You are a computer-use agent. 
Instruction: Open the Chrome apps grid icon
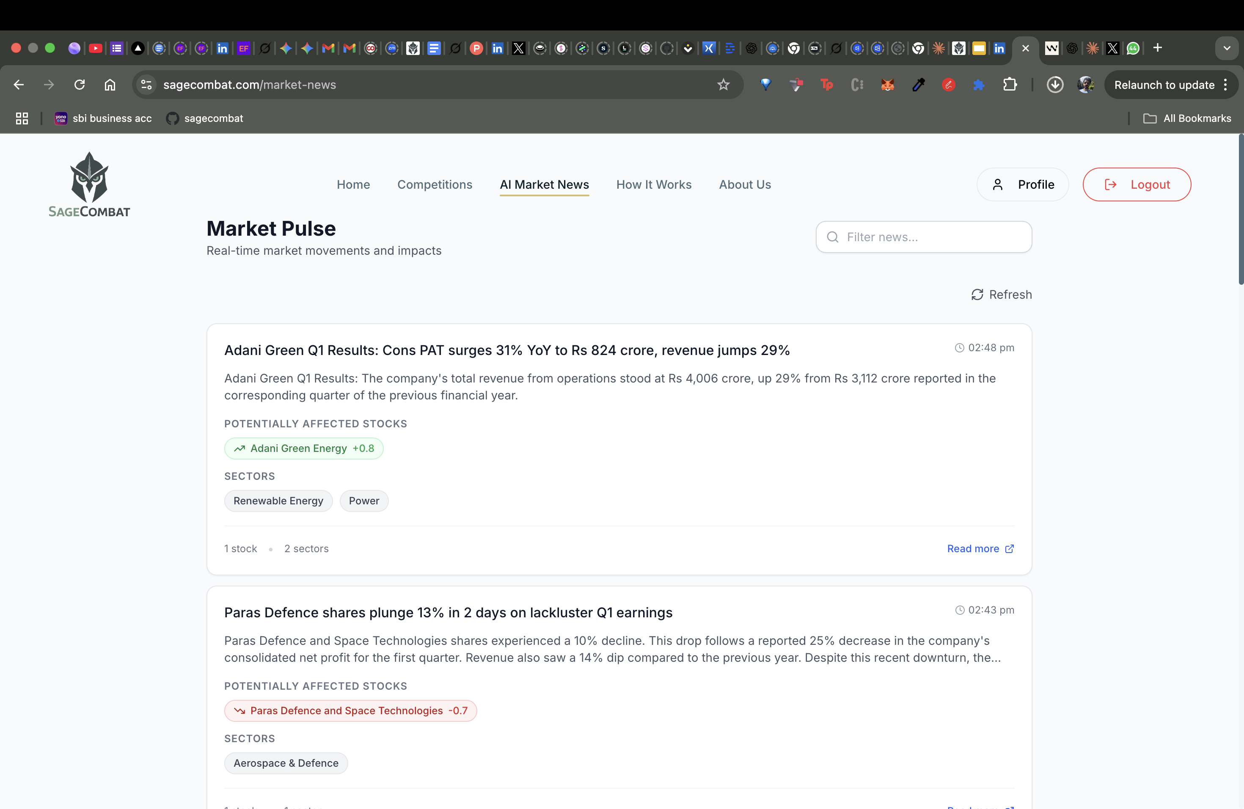[x=22, y=118]
